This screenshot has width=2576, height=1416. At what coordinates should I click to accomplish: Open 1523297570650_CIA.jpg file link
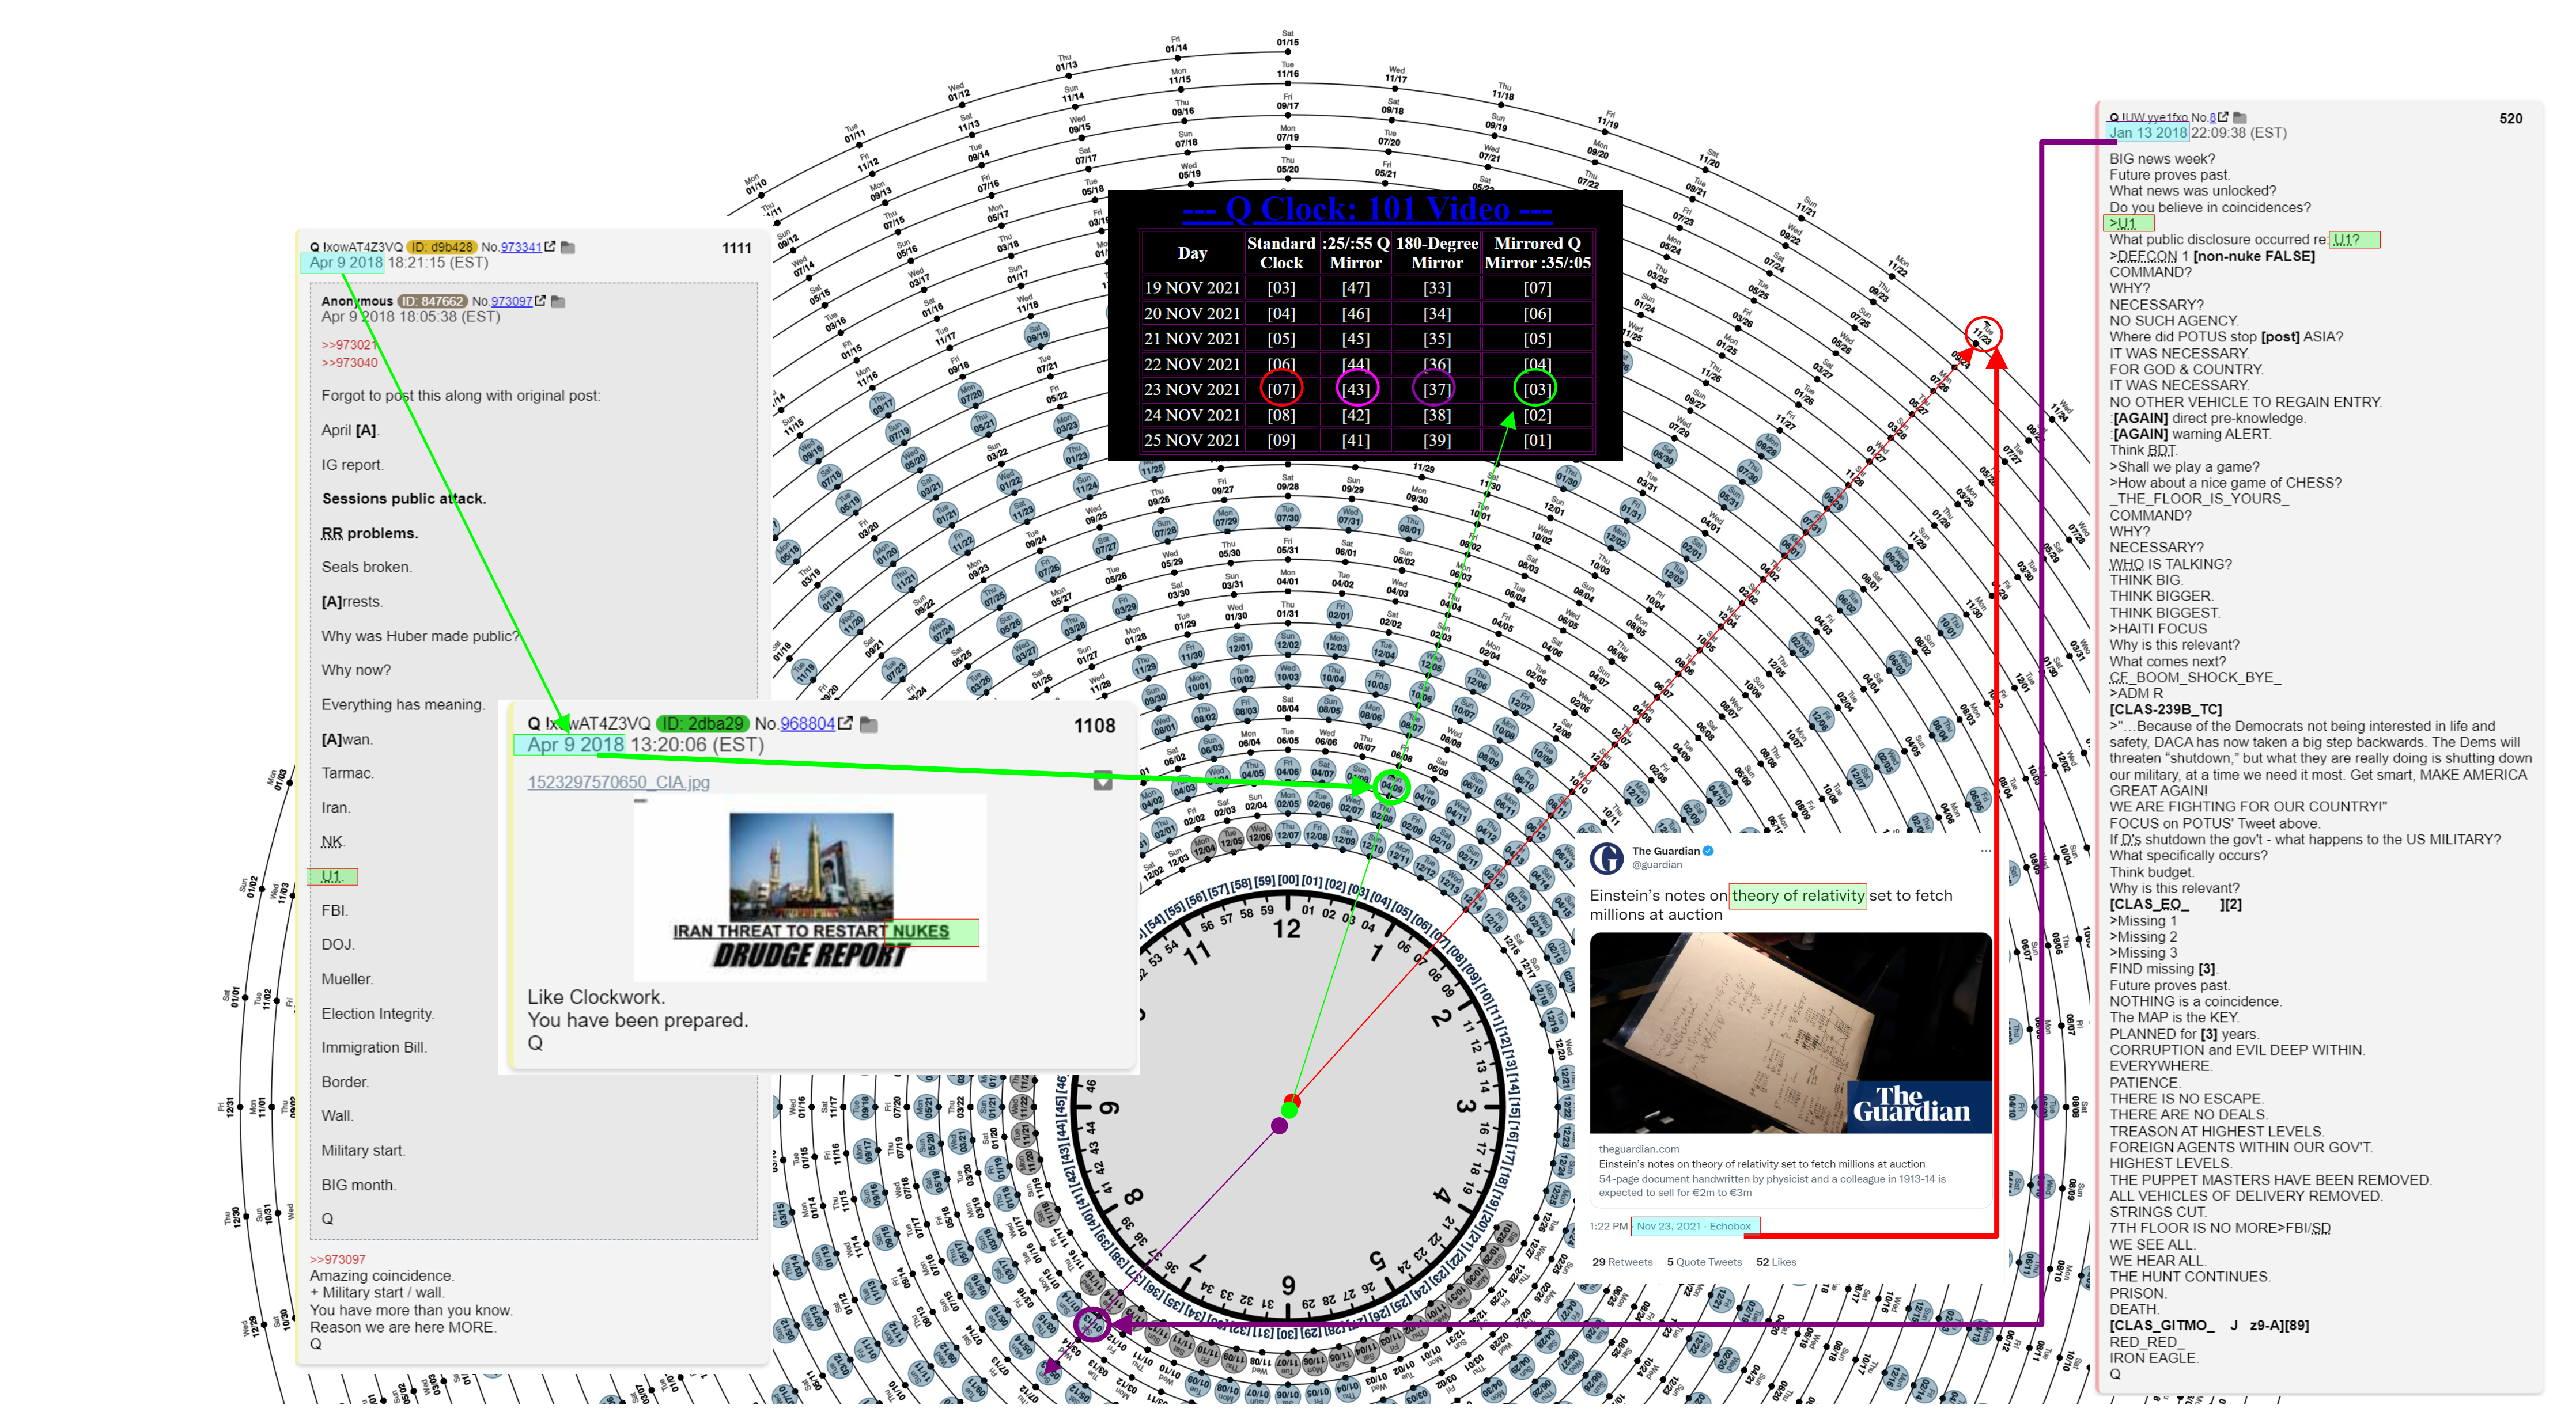pos(619,781)
